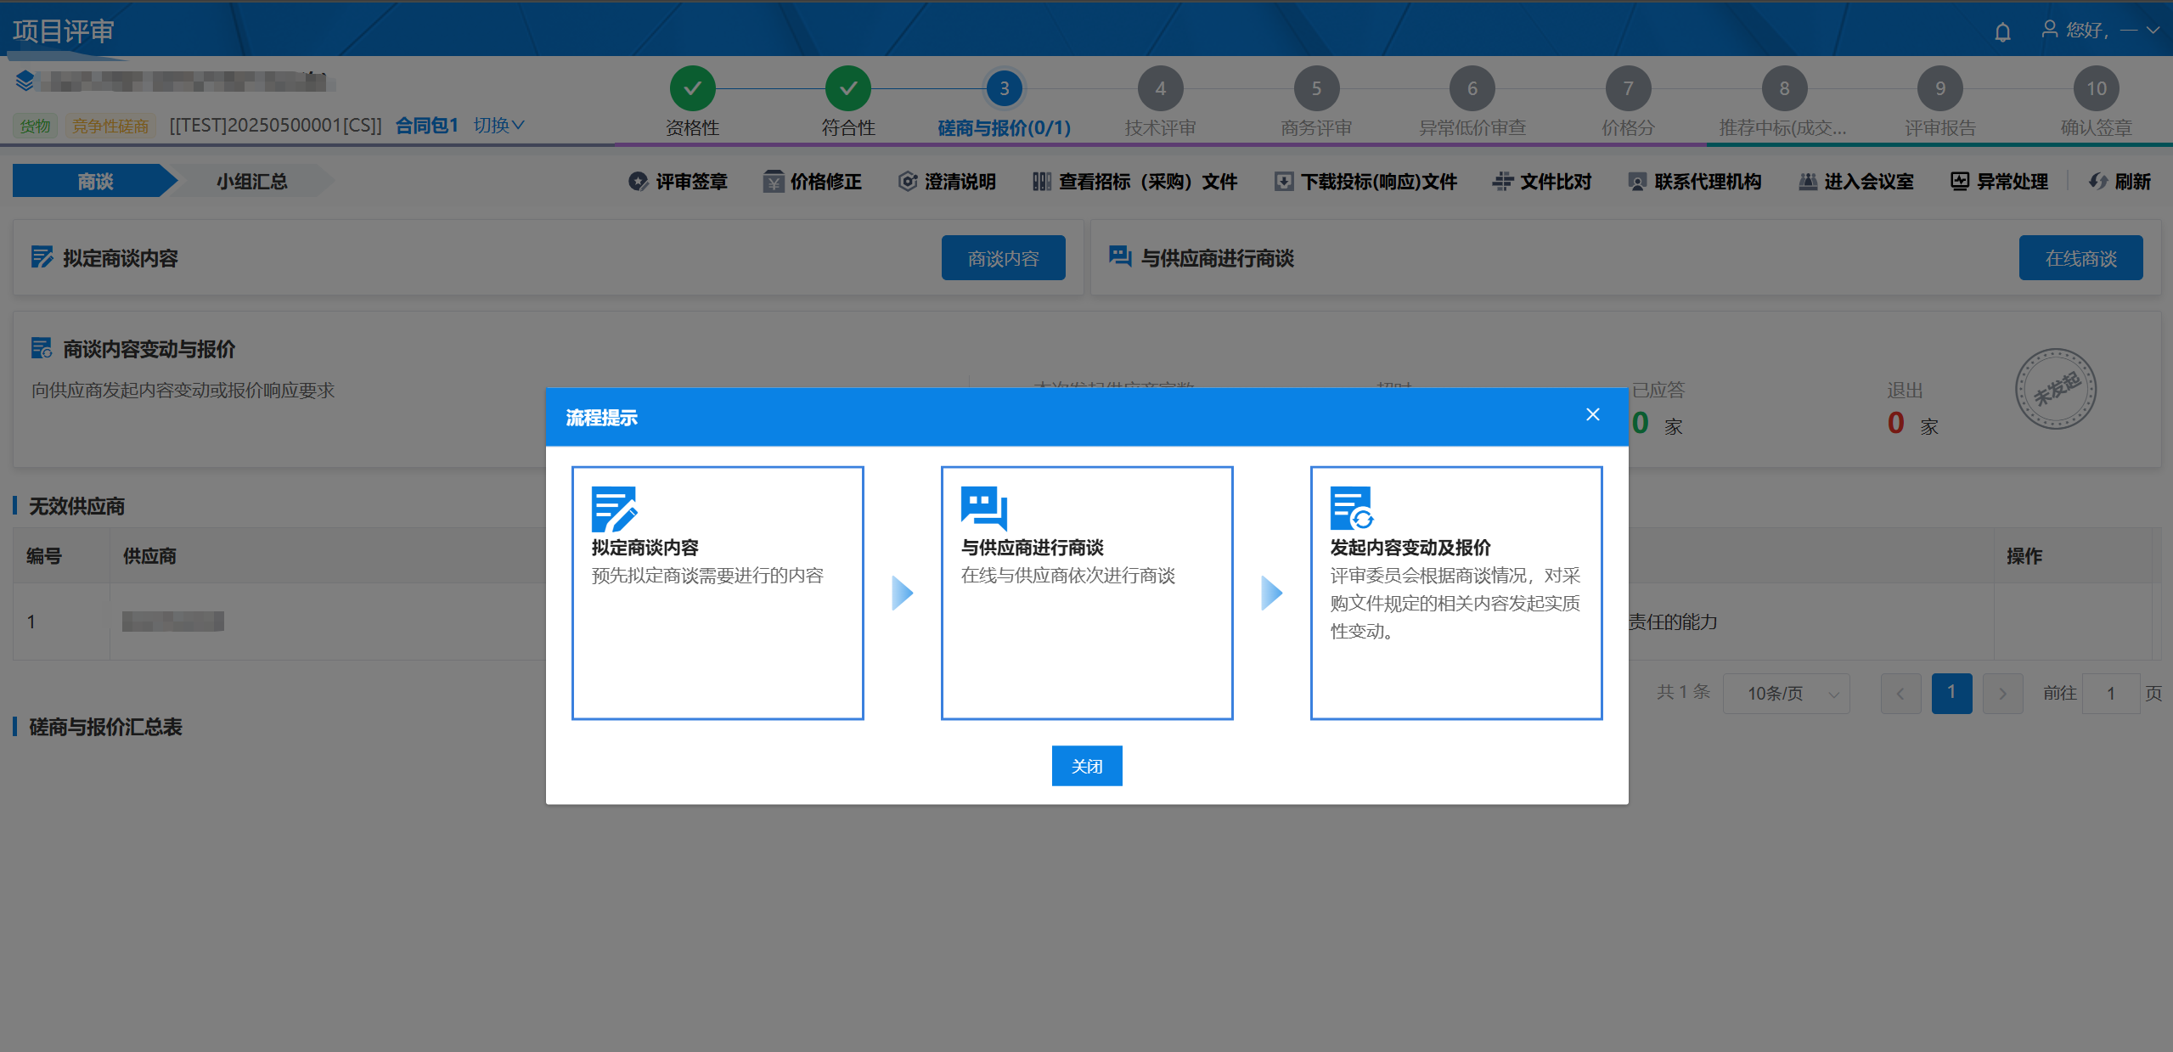Expand the user greeting dropdown arrow

[x=2153, y=30]
